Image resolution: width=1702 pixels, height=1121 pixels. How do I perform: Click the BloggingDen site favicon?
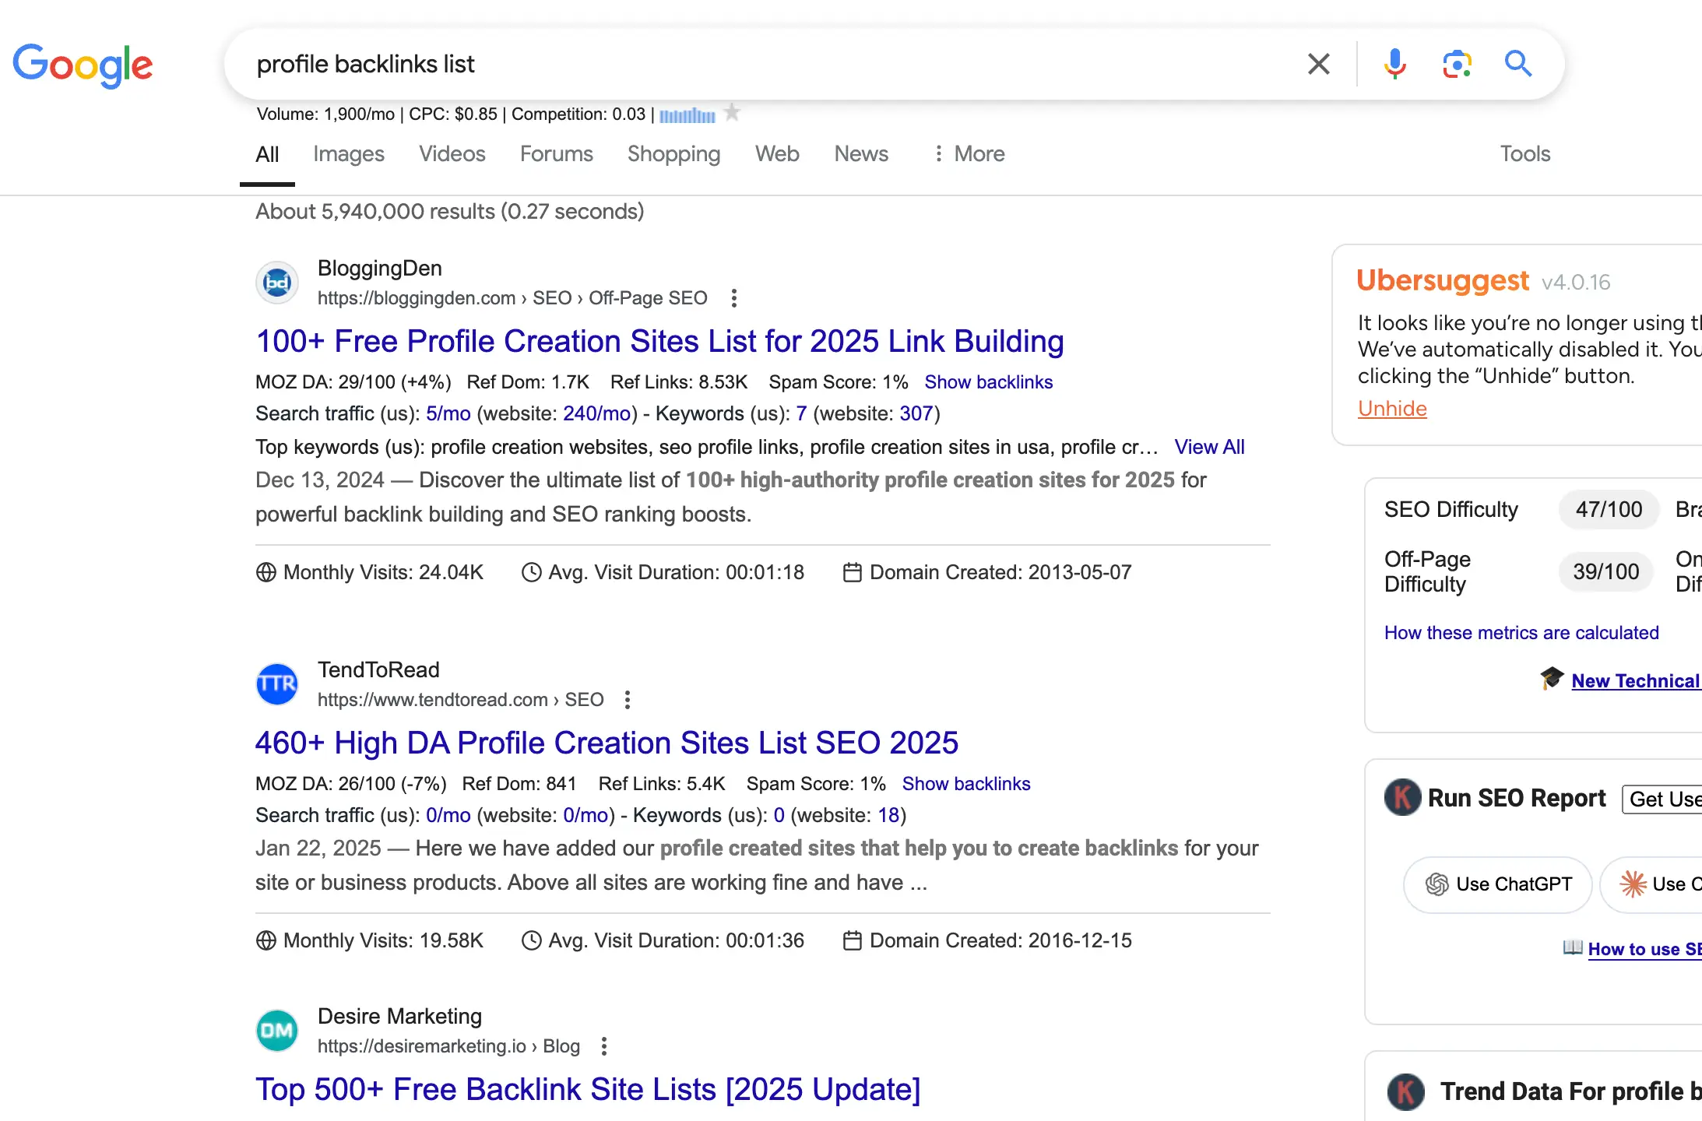click(277, 283)
